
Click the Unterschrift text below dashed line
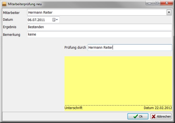click(x=73, y=108)
